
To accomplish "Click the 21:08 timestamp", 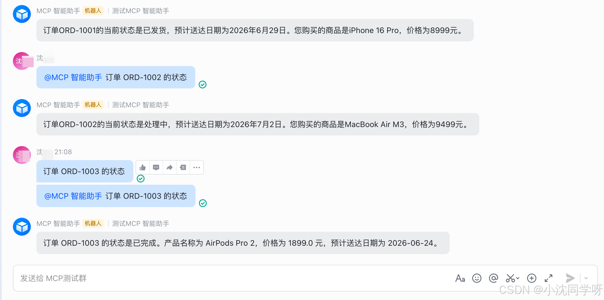I will click(x=63, y=152).
